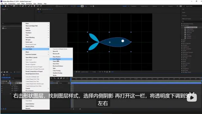
Task: Click the Bilibili play button overlay
Action: [192, 97]
